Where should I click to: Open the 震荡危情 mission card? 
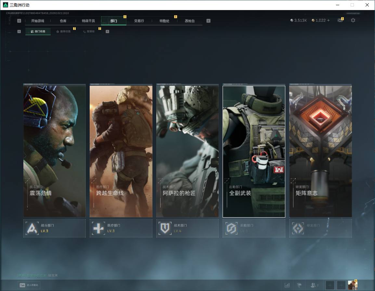(x=55, y=151)
